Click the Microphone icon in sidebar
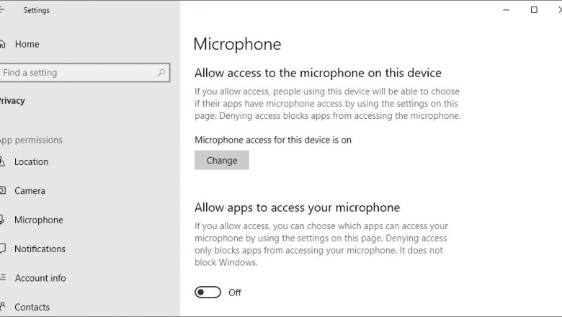Image resolution: width=562 pixels, height=317 pixels. pos(1,219)
